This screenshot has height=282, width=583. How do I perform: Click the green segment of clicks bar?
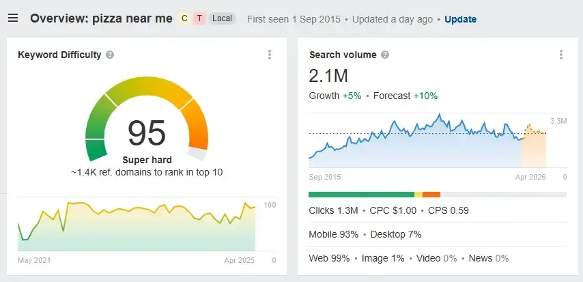pyautogui.click(x=361, y=195)
